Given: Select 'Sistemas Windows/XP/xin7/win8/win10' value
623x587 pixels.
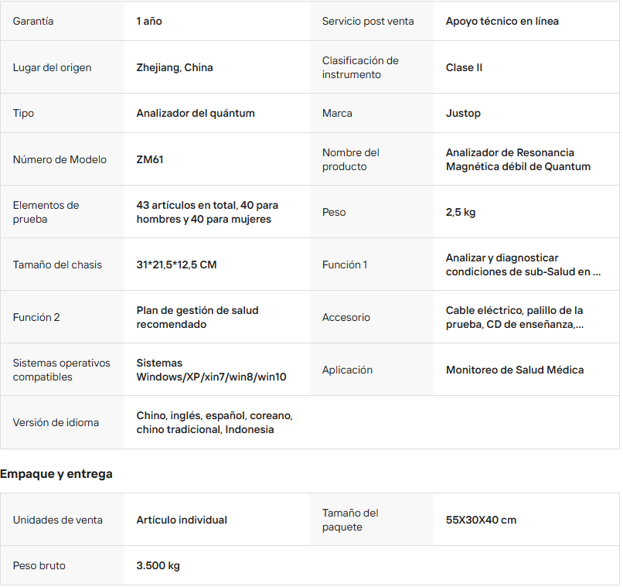Looking at the screenshot, I should [211, 370].
